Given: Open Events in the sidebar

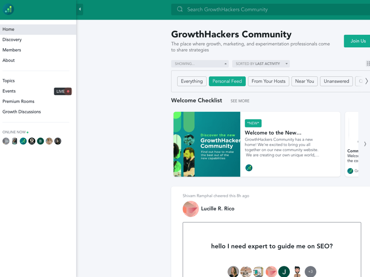Looking at the screenshot, I should pyautogui.click(x=9, y=91).
